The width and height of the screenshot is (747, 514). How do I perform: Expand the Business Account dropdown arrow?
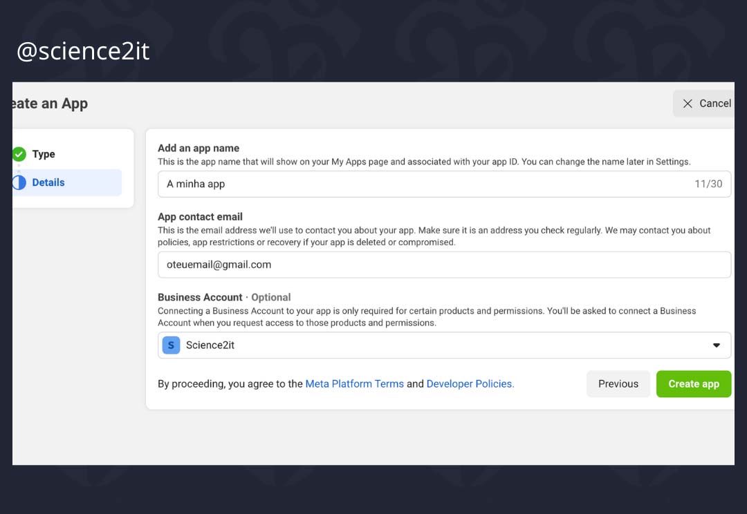pos(717,345)
